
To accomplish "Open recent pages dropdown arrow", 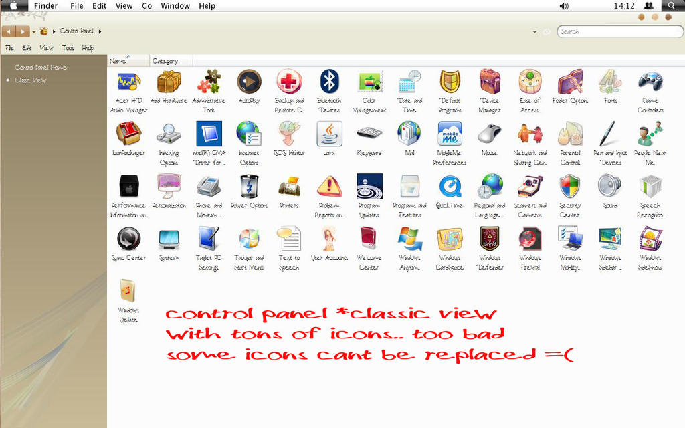I will [x=34, y=32].
